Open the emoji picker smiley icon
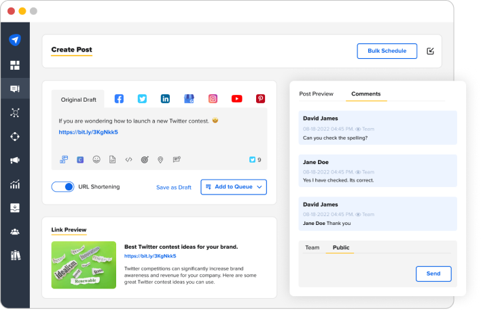 click(96, 159)
